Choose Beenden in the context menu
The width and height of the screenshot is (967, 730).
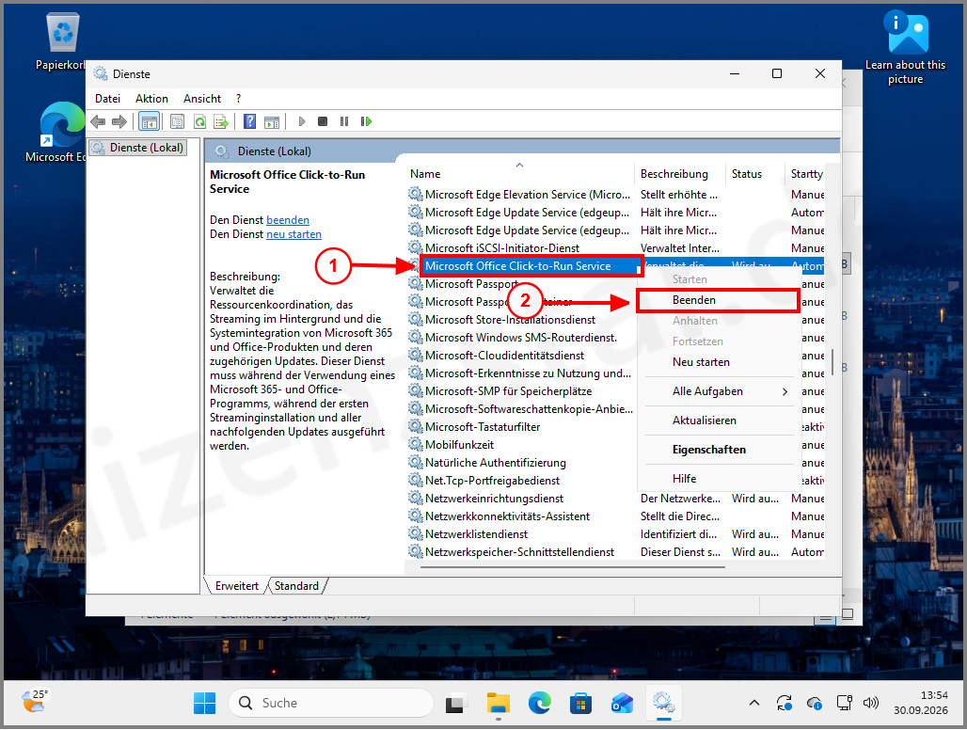(x=719, y=300)
